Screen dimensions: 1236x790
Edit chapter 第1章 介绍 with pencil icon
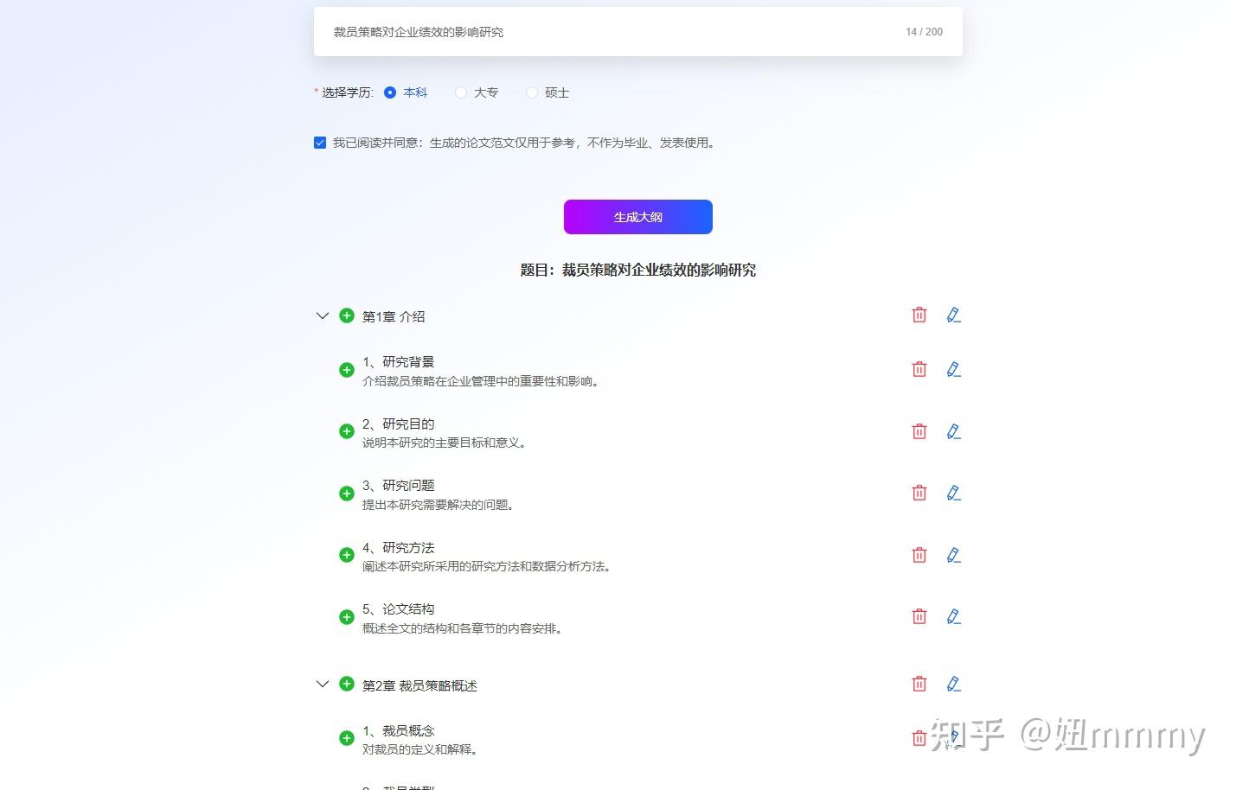click(953, 315)
